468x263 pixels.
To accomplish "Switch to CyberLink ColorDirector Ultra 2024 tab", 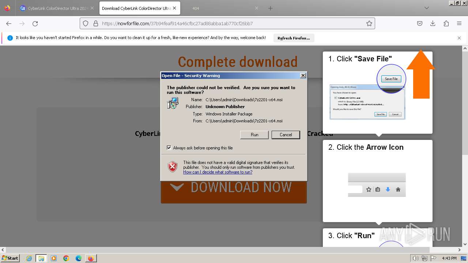I will [x=57, y=8].
